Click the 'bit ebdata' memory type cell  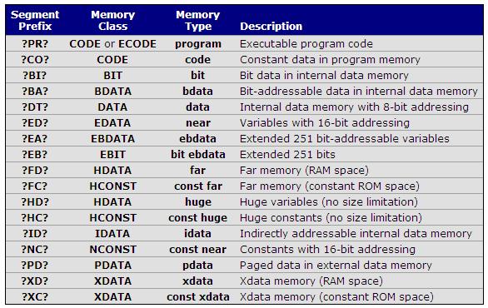198,155
